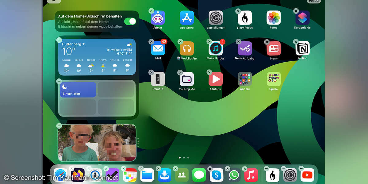368x184 pixels.
Task: Open recent Fiery Feeds icon in the dock
Action: tap(273, 175)
